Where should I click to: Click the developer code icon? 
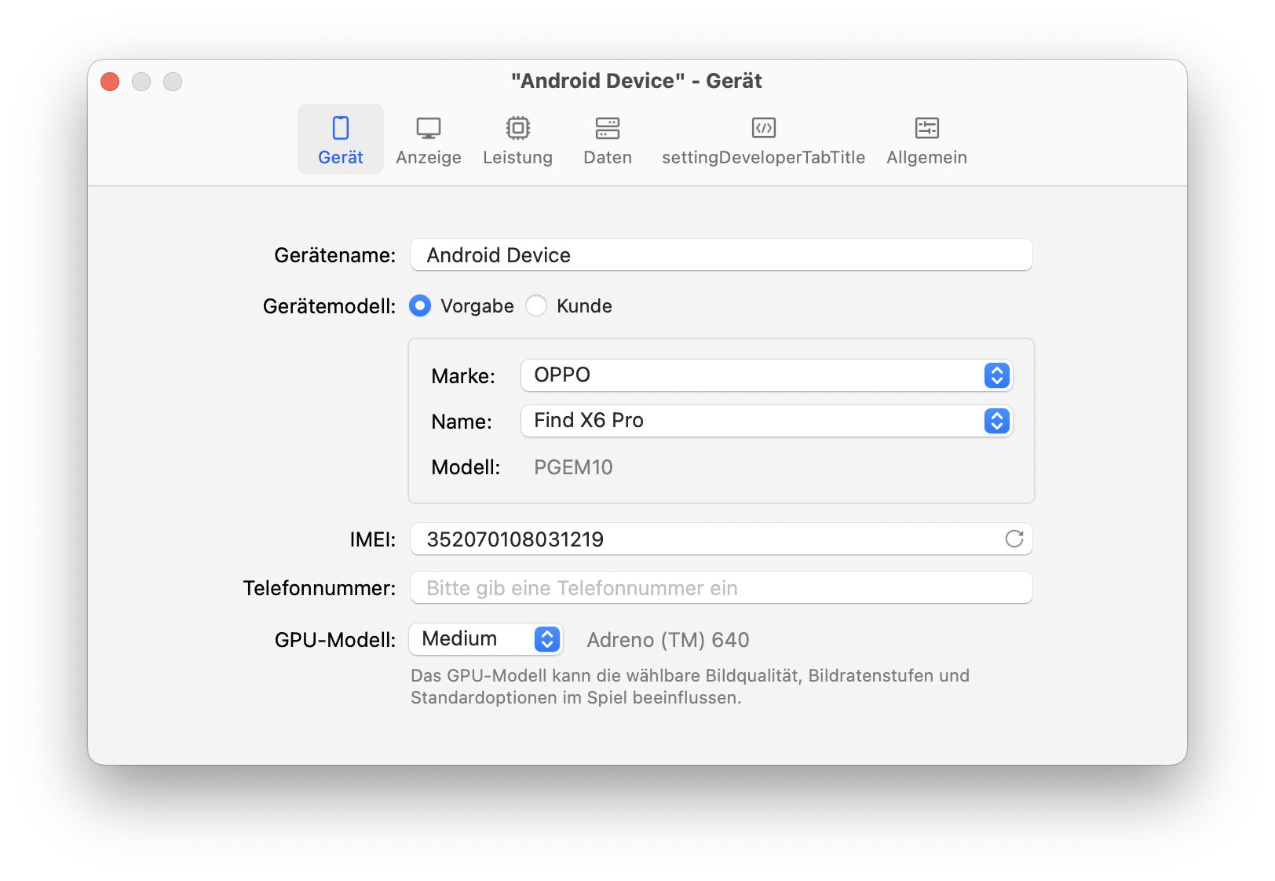click(763, 128)
